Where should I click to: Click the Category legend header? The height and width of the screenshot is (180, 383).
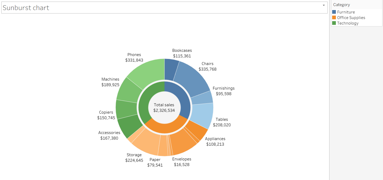(x=341, y=4)
